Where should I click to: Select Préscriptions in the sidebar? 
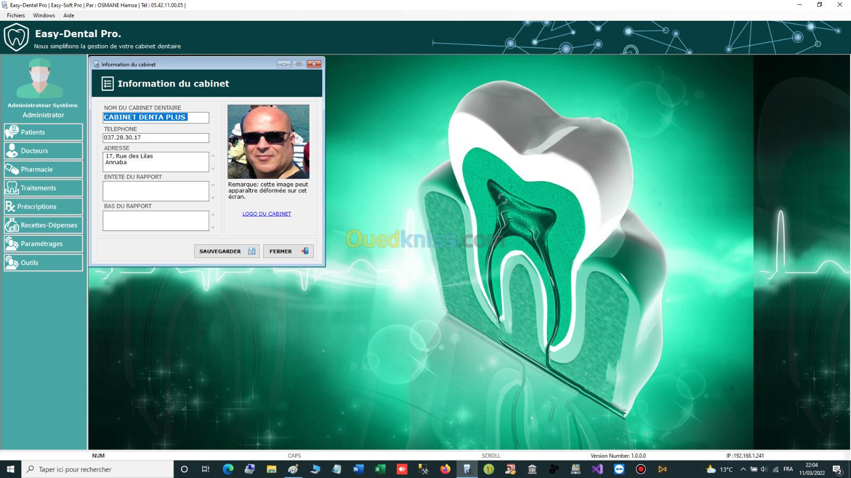[x=44, y=207]
